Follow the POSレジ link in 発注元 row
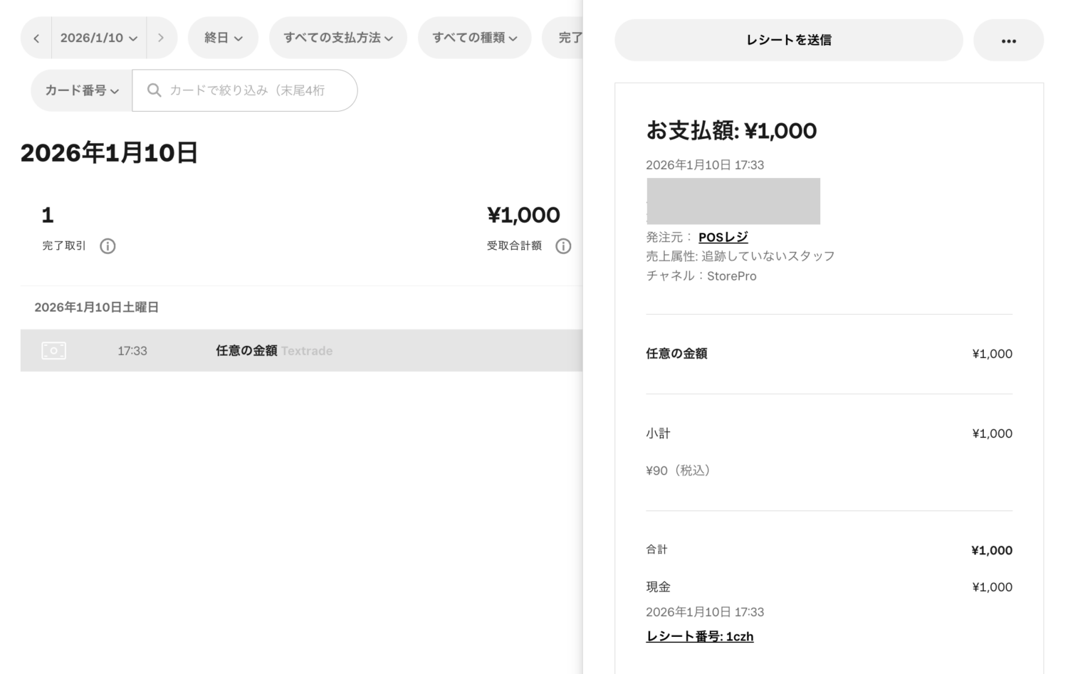This screenshot has height=674, width=1068. click(x=723, y=237)
